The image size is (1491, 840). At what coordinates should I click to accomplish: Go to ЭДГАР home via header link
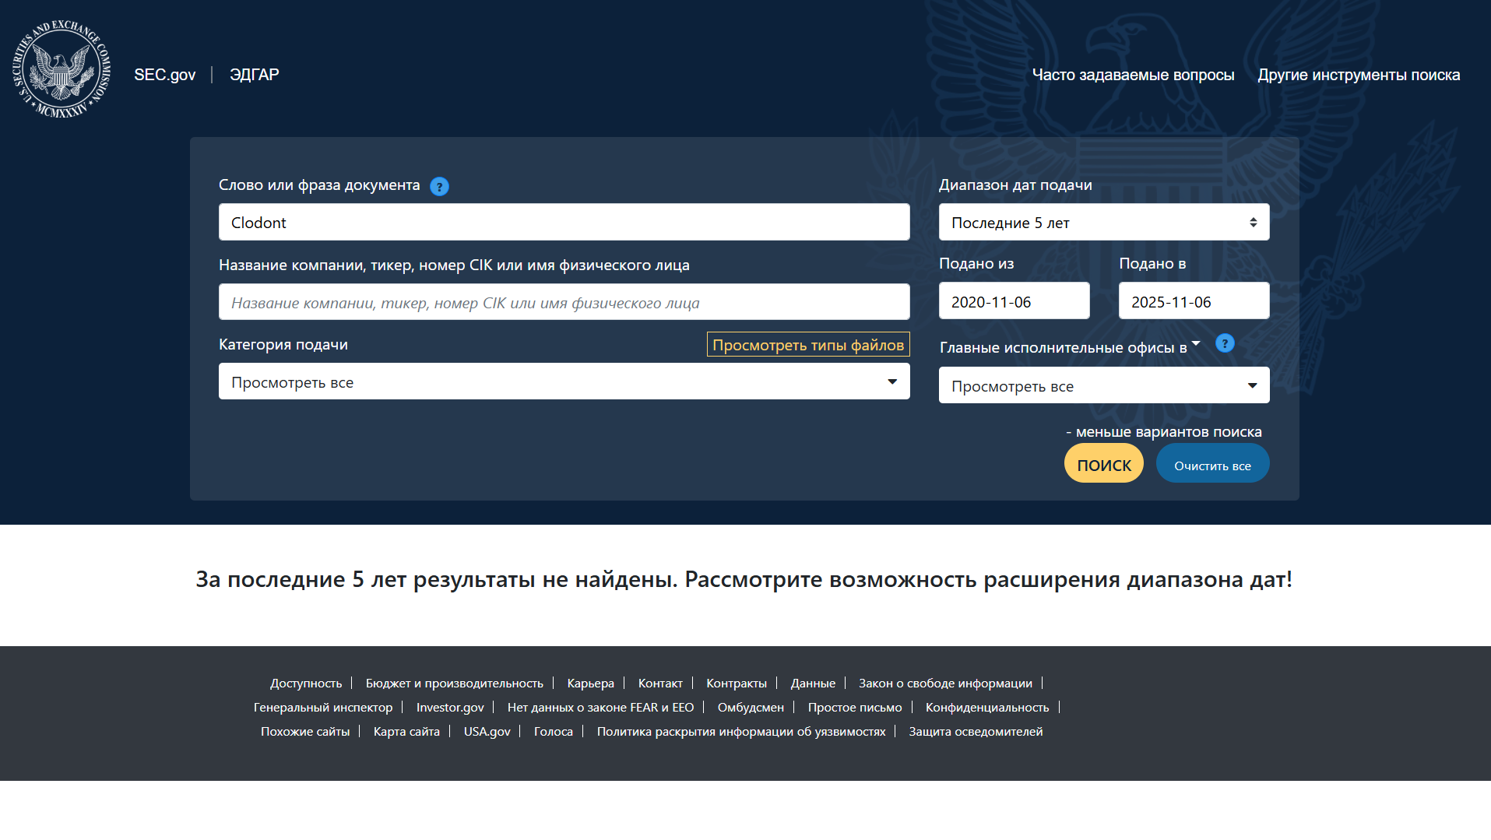[254, 75]
